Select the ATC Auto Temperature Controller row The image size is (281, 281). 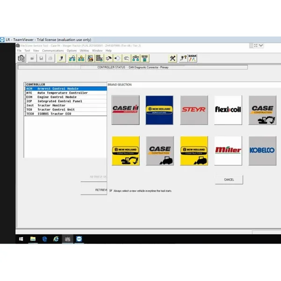(66, 93)
